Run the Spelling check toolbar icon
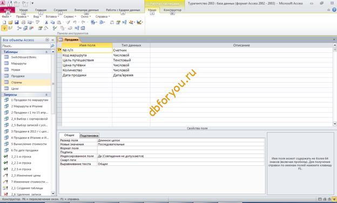The height and width of the screenshot is (203, 337). click(38, 22)
